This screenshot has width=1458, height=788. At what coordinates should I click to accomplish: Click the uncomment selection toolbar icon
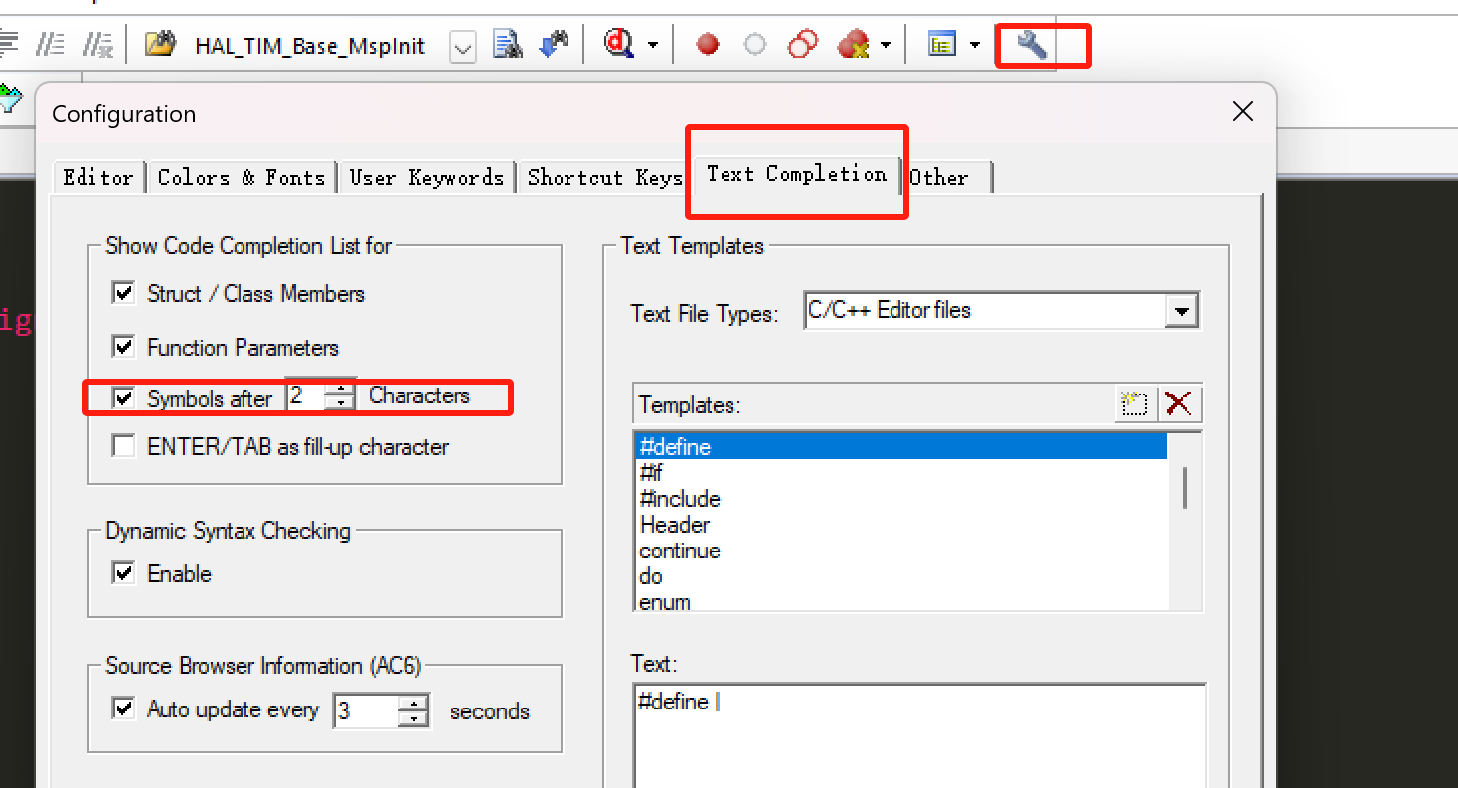pos(97,44)
